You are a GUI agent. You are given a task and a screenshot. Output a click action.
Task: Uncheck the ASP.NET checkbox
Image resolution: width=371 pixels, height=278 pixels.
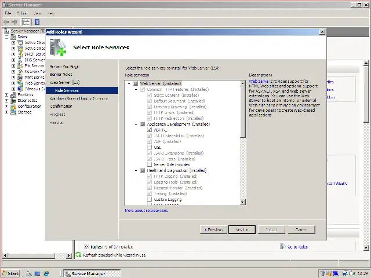coord(150,130)
